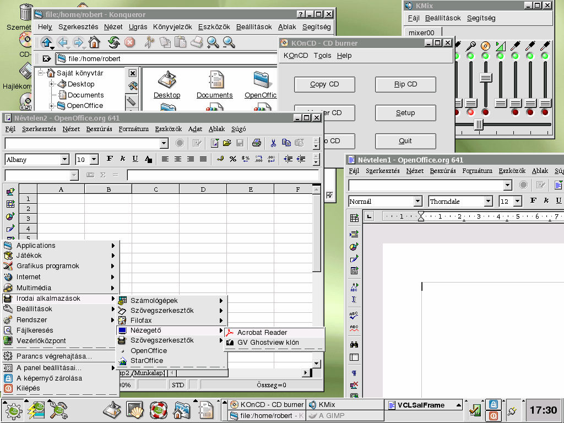
Task: Click the CD channel icon in KMix
Action: 486,46
